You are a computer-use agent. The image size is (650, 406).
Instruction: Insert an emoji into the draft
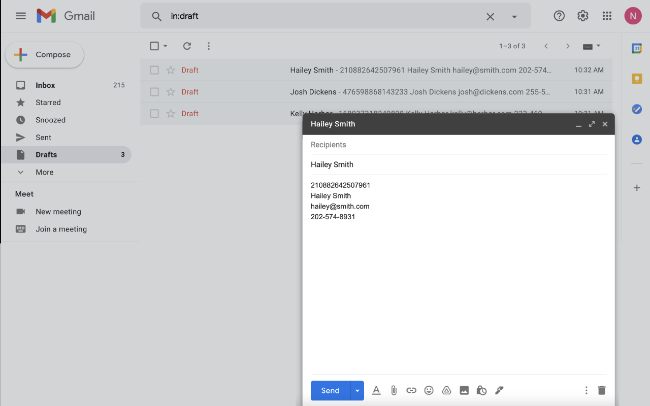tap(429, 390)
